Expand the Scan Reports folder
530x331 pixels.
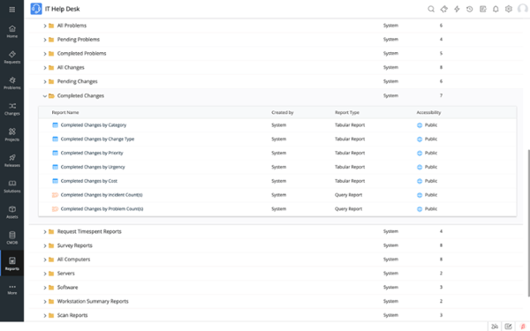tap(45, 315)
